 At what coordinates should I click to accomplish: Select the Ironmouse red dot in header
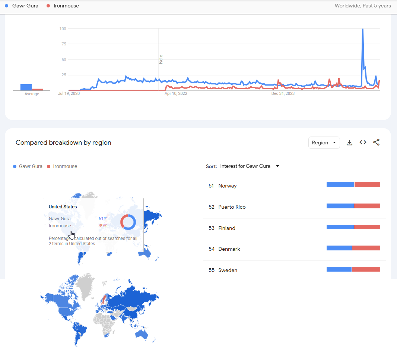point(48,6)
